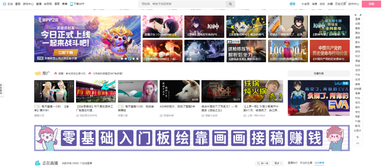
Task: Open 游戏中心 in the top navigation
Action: 28,4
